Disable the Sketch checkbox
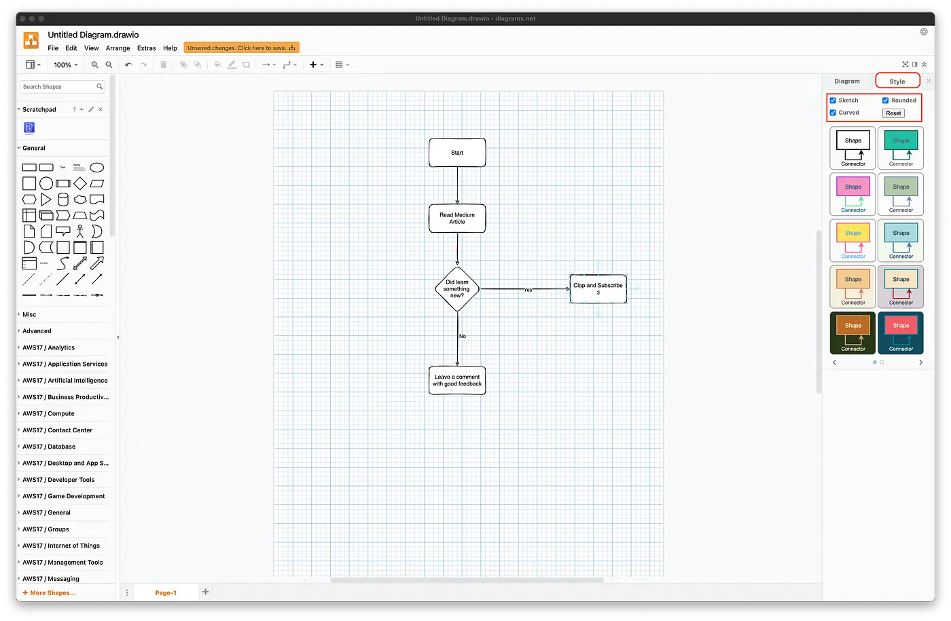This screenshot has height=621, width=951. (x=833, y=100)
